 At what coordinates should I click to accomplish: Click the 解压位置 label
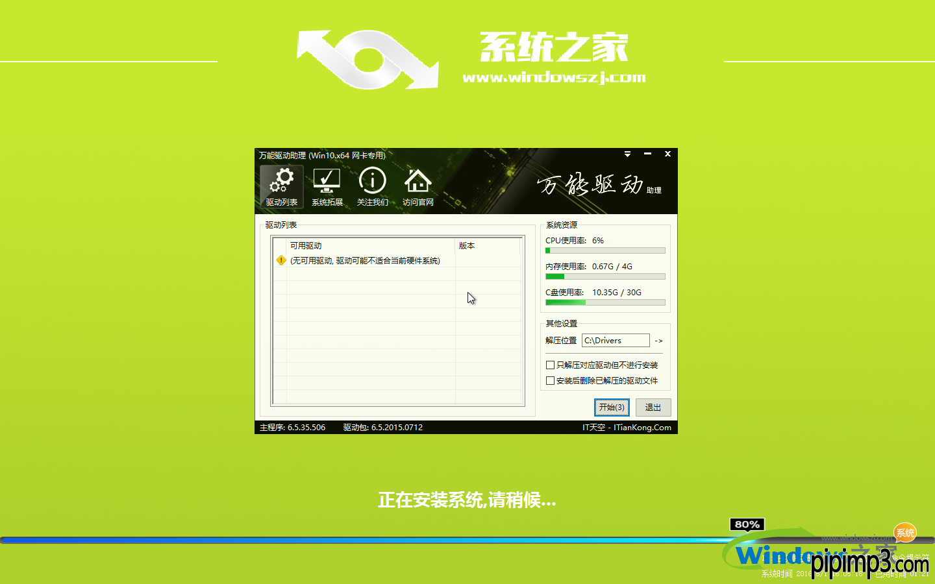click(x=561, y=341)
